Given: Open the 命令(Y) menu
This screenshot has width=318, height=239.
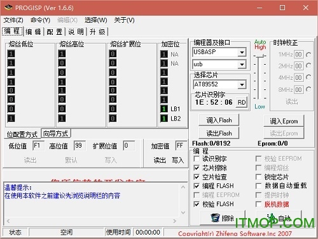Looking at the screenshot, I should [x=40, y=20].
